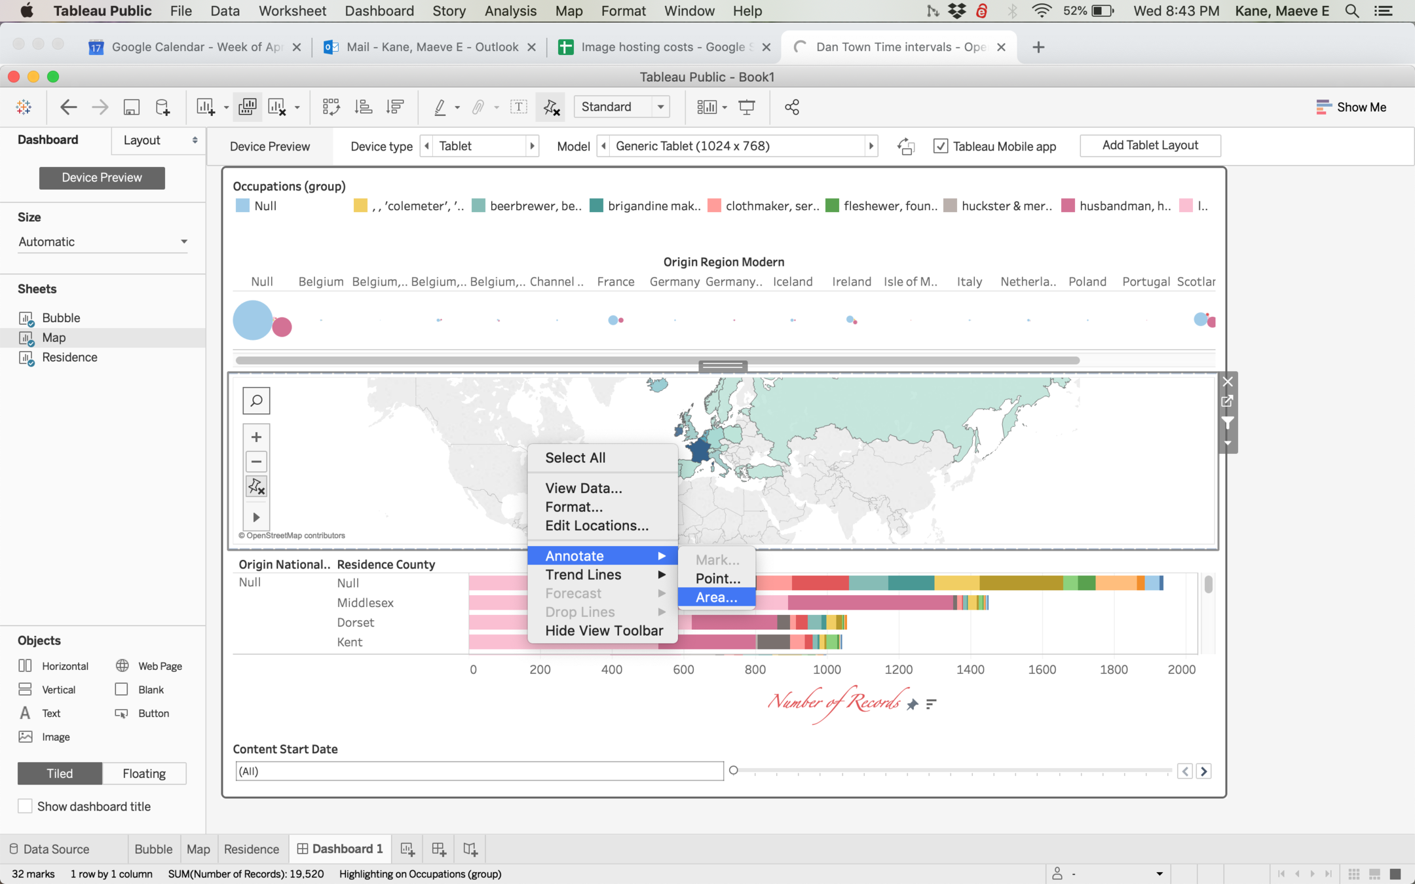Image resolution: width=1415 pixels, height=884 pixels.
Task: Click the New Dashboard icon in tab bar
Action: (x=439, y=849)
